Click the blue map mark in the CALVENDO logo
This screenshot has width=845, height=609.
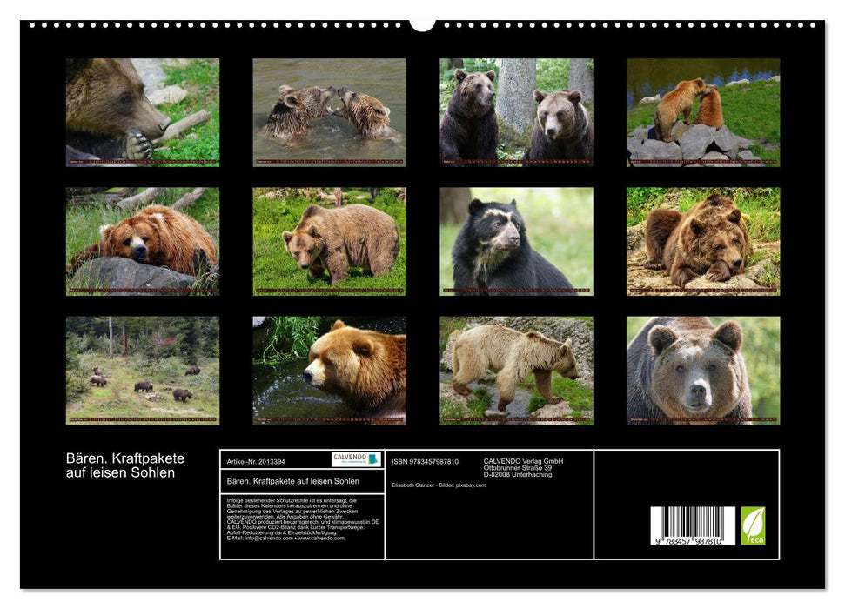374,460
